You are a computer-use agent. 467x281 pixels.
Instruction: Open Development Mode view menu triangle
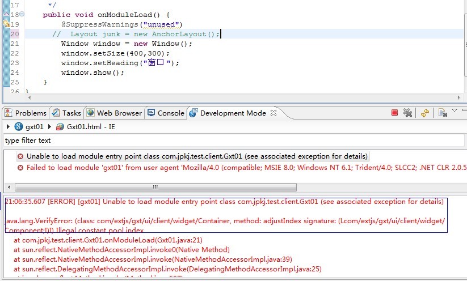click(x=455, y=110)
